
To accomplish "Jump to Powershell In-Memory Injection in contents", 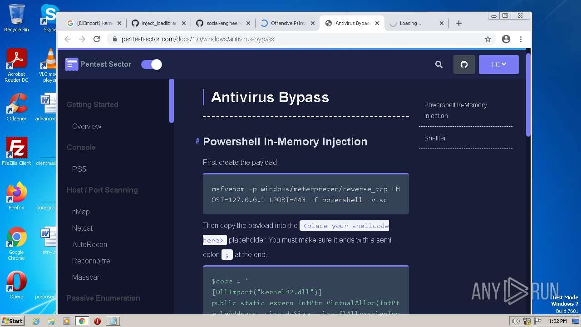I will (x=456, y=110).
